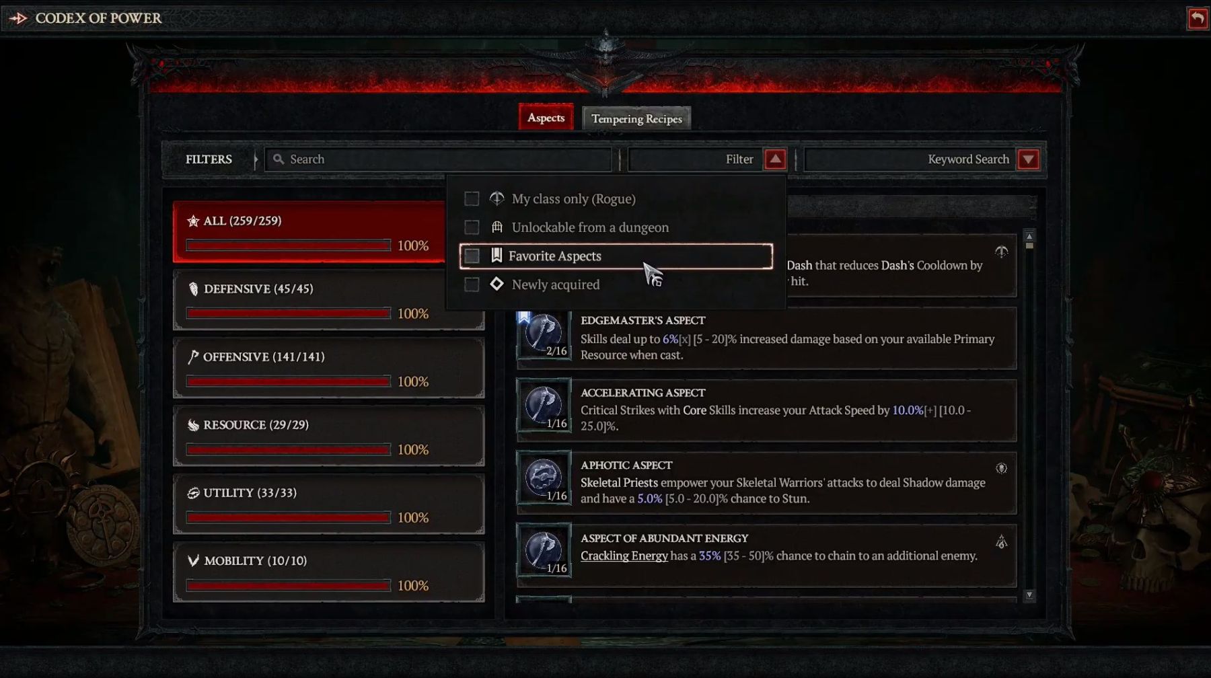Click the search magnifier icon

click(279, 159)
